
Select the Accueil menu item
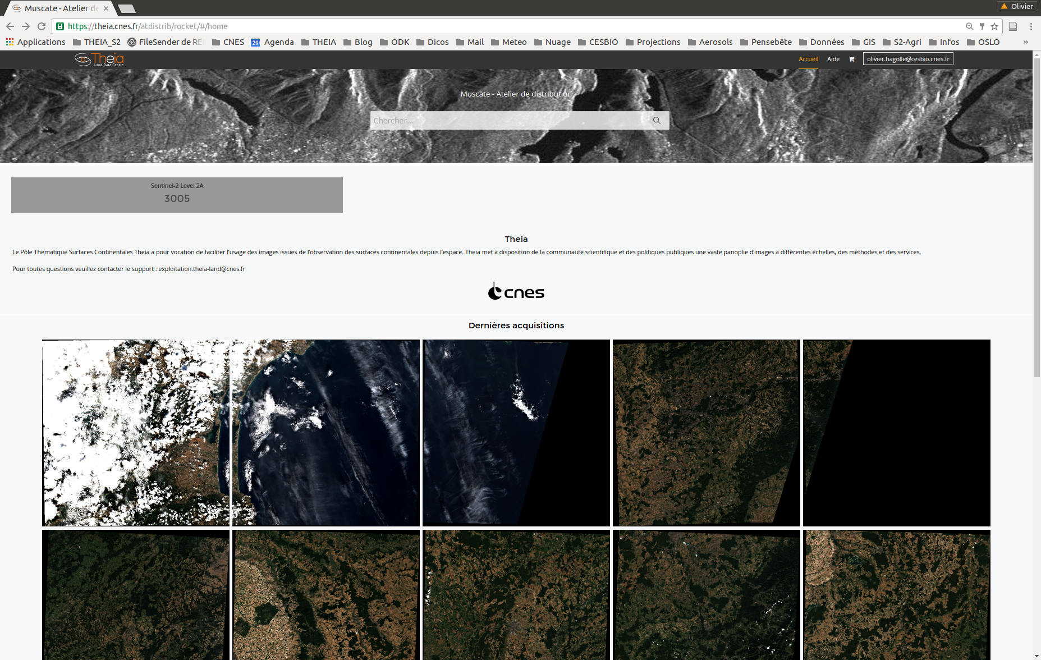point(808,59)
